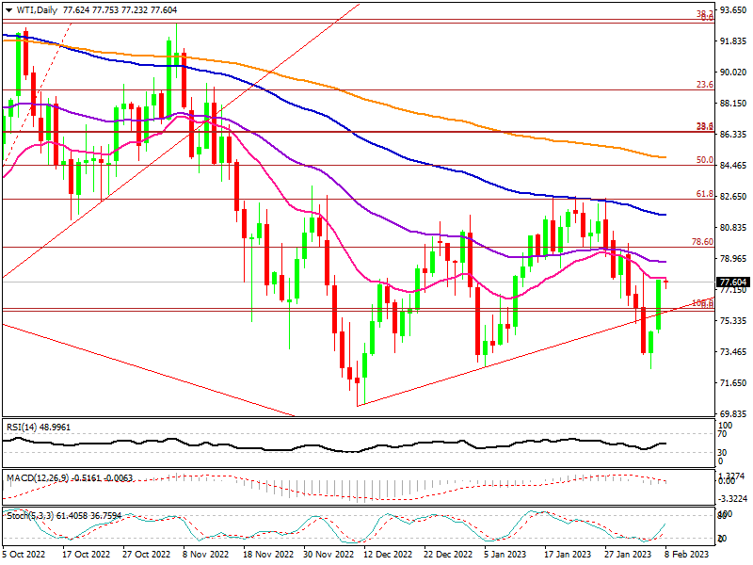
Task: Click the dropdown triangle beside WTI,Daily
Action: (7, 9)
